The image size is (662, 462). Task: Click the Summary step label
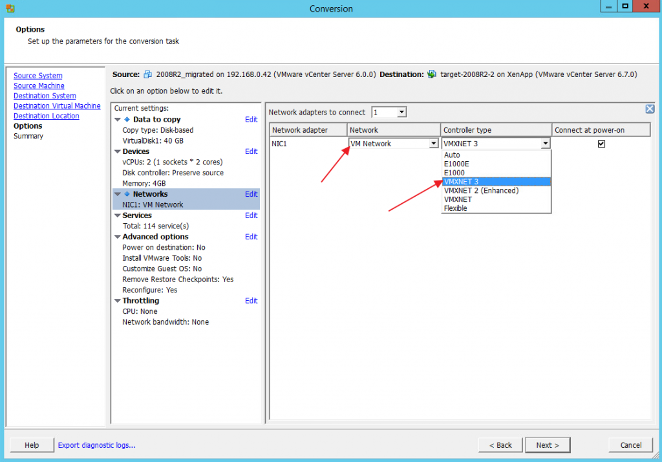tap(28, 136)
